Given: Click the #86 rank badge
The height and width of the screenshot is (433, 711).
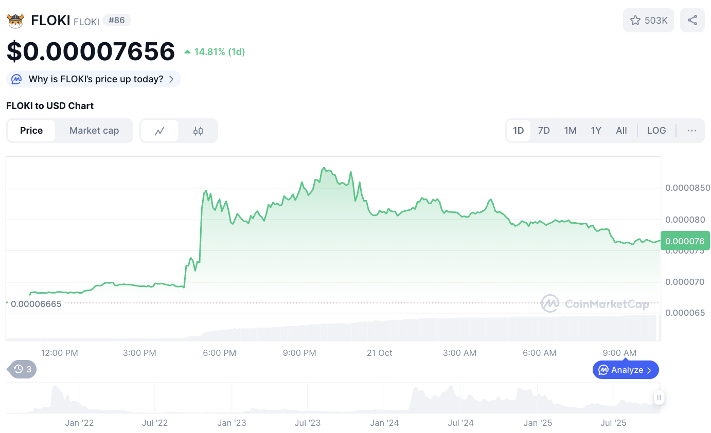Looking at the screenshot, I should (x=117, y=20).
